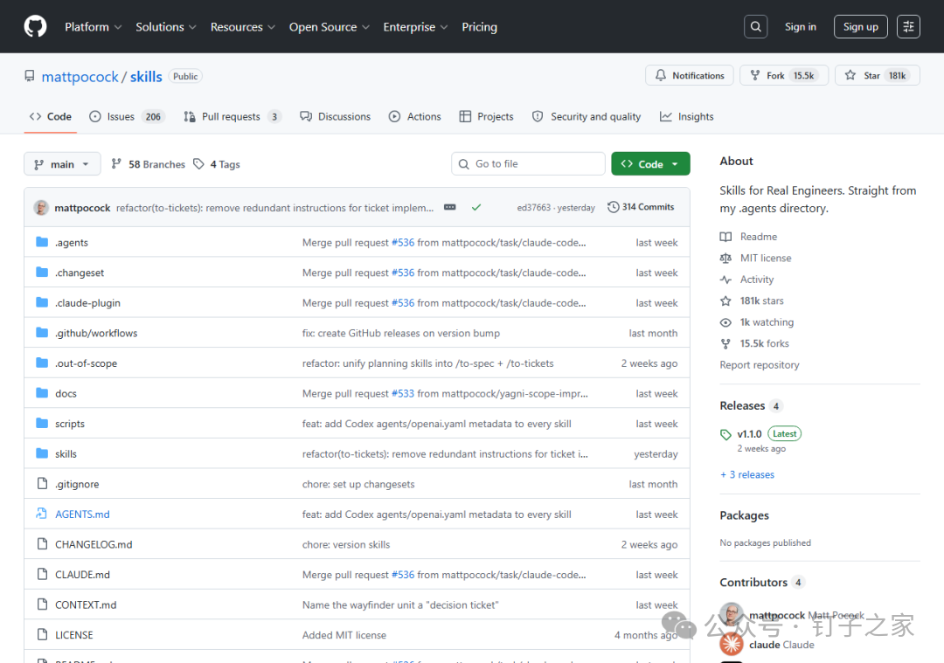Screen dimensions: 944x663
Task: Click the Activity pulse icon
Action: pos(725,280)
